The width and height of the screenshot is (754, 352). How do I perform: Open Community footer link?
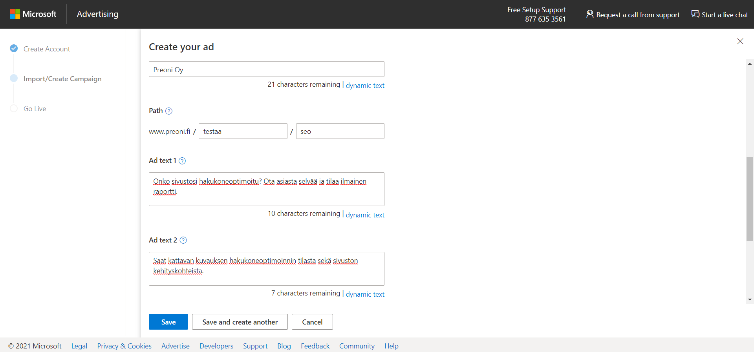click(357, 346)
